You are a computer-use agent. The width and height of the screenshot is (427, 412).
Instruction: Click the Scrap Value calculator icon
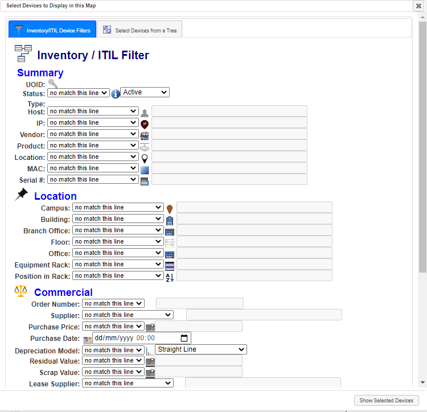click(x=150, y=373)
